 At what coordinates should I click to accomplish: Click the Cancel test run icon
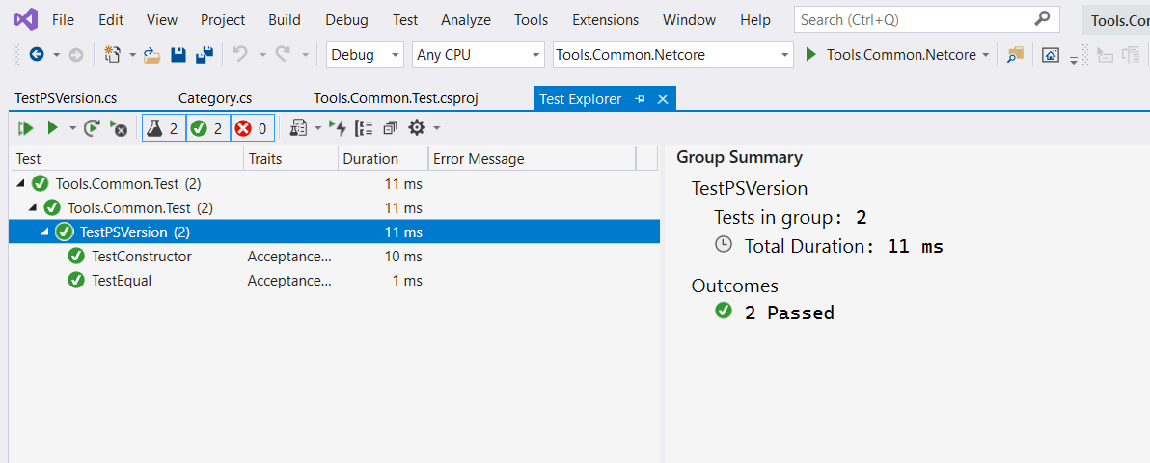click(x=118, y=128)
